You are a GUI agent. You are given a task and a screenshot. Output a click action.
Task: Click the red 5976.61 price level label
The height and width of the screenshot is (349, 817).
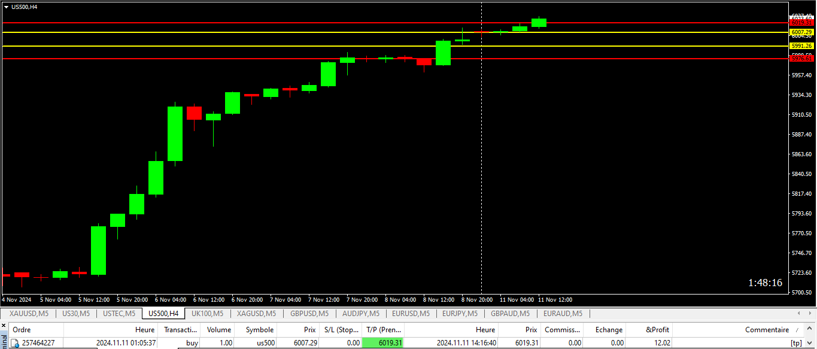tap(801, 59)
